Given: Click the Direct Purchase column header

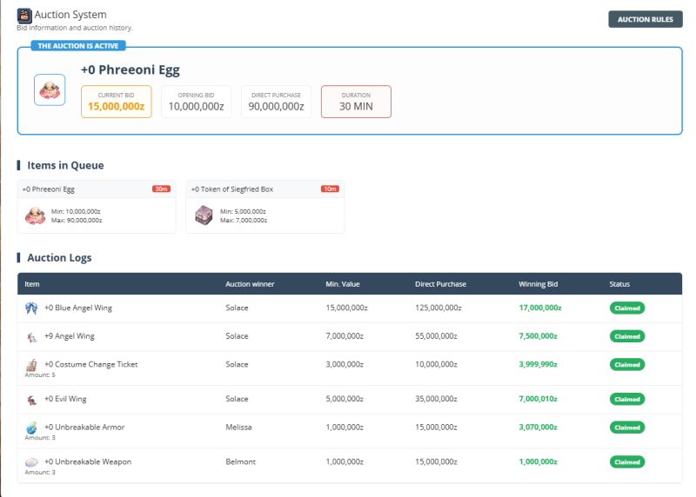Looking at the screenshot, I should [441, 284].
